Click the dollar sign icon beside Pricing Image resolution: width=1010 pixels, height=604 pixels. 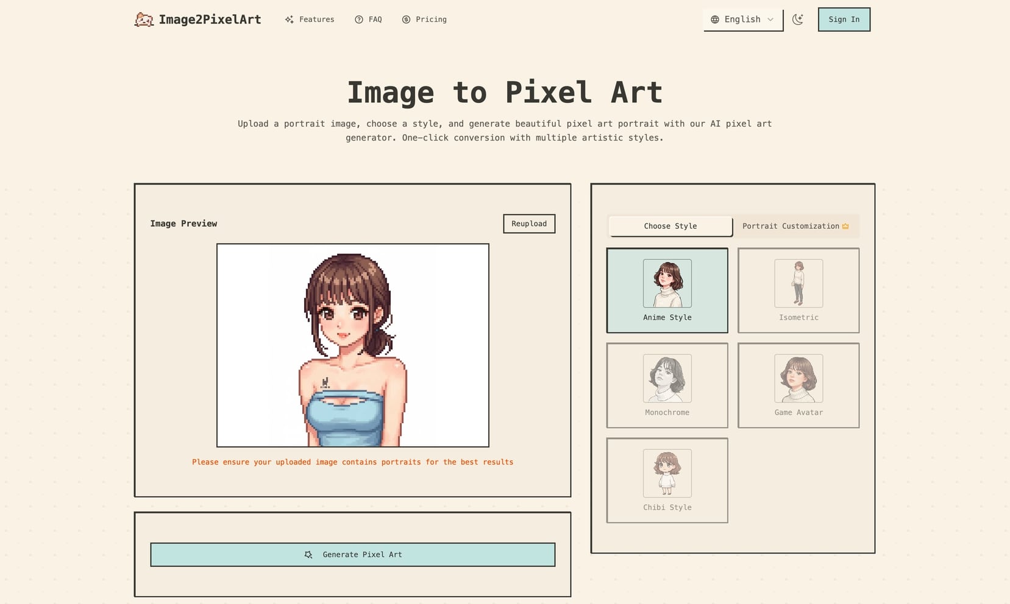point(406,19)
